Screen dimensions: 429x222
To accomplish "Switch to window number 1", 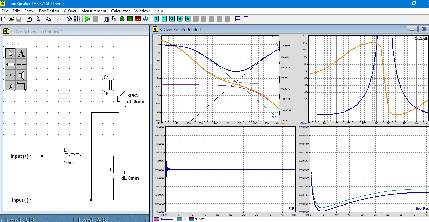I will coord(156,19).
